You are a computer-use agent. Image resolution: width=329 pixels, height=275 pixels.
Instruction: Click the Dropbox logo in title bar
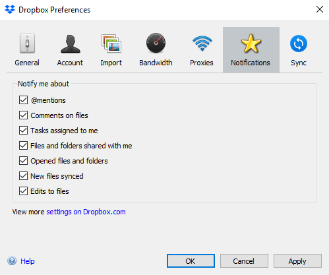click(10, 10)
